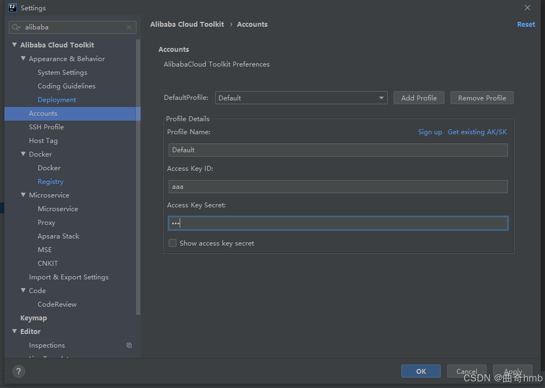
Task: Enable Show access key secret checkbox
Action: (173, 243)
